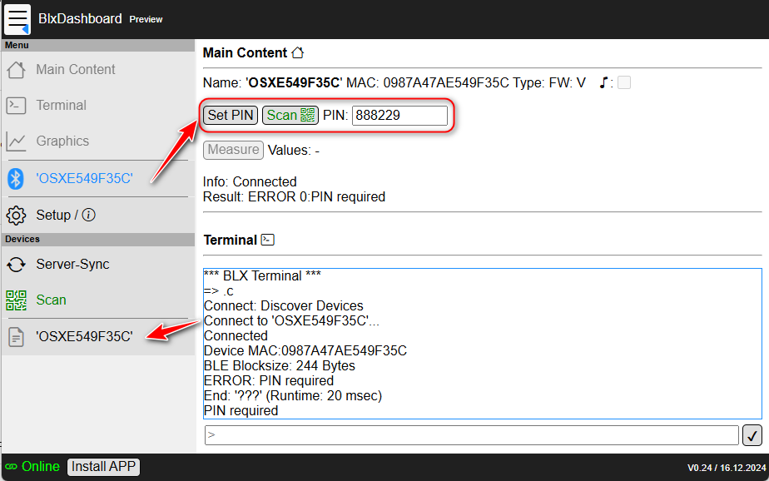Click the document icon for device 'OSXE549F35C'
Screen dimensions: 769x481
pyautogui.click(x=16, y=337)
